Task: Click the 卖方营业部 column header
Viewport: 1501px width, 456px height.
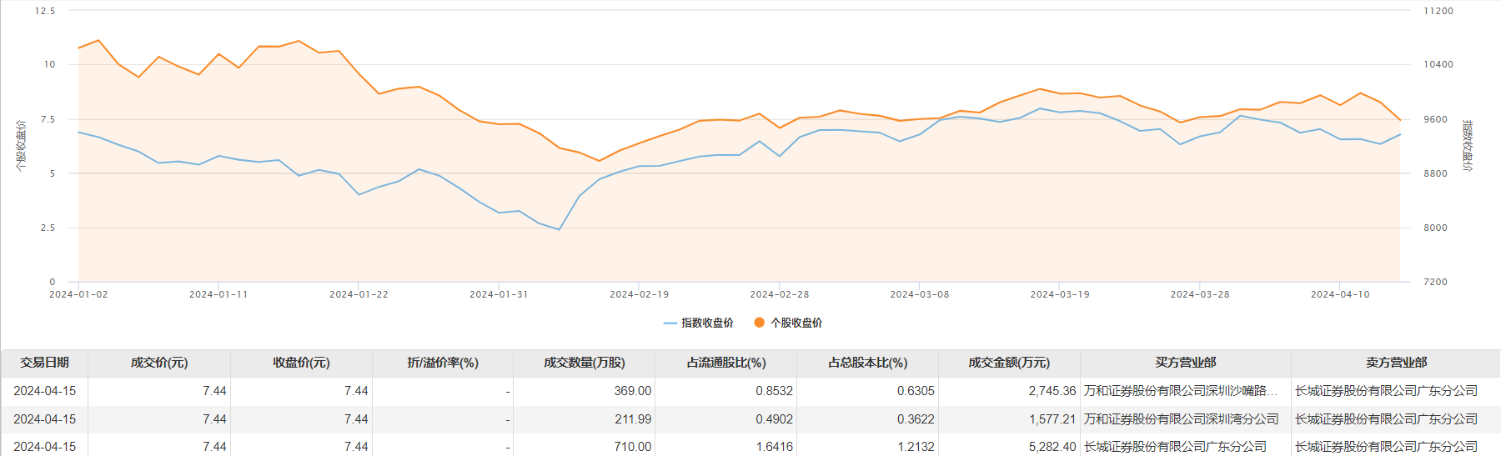Action: click(x=1396, y=363)
